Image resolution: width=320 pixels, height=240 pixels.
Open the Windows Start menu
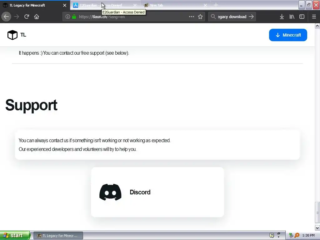(15, 236)
